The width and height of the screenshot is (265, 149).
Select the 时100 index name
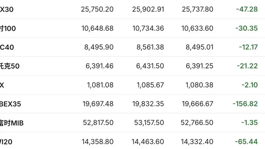coord(8,28)
